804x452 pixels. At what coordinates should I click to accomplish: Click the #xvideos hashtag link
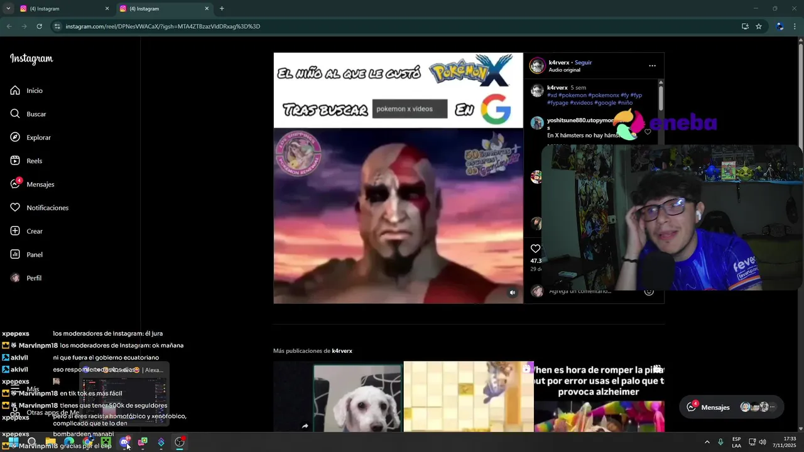(580, 103)
